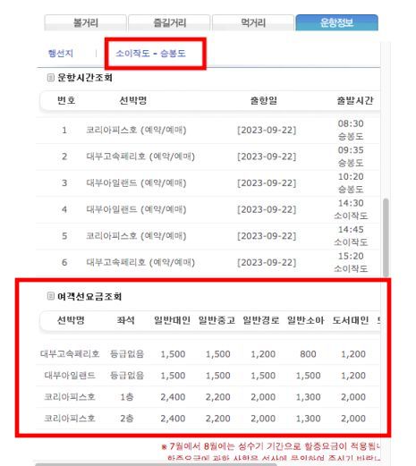Click the 800 일반소아 fare for 대부고속페리호
The width and height of the screenshot is (416, 466).
pyautogui.click(x=308, y=354)
